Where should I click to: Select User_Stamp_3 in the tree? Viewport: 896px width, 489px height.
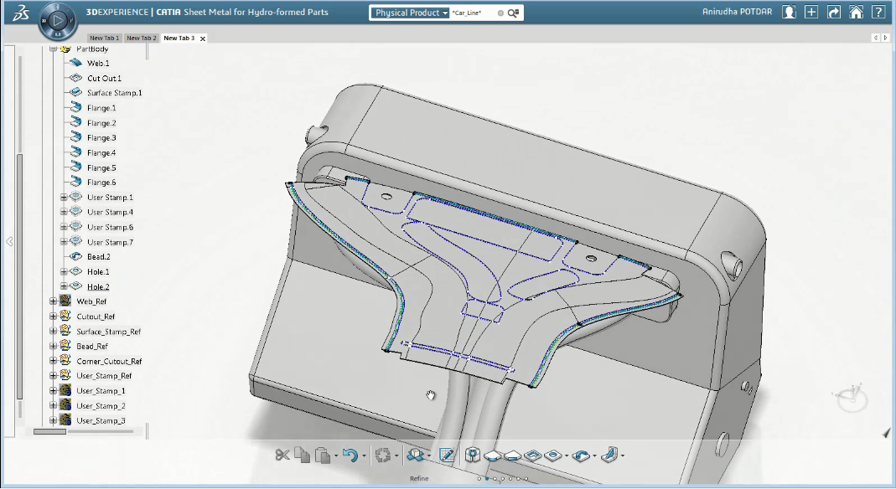pyautogui.click(x=101, y=420)
